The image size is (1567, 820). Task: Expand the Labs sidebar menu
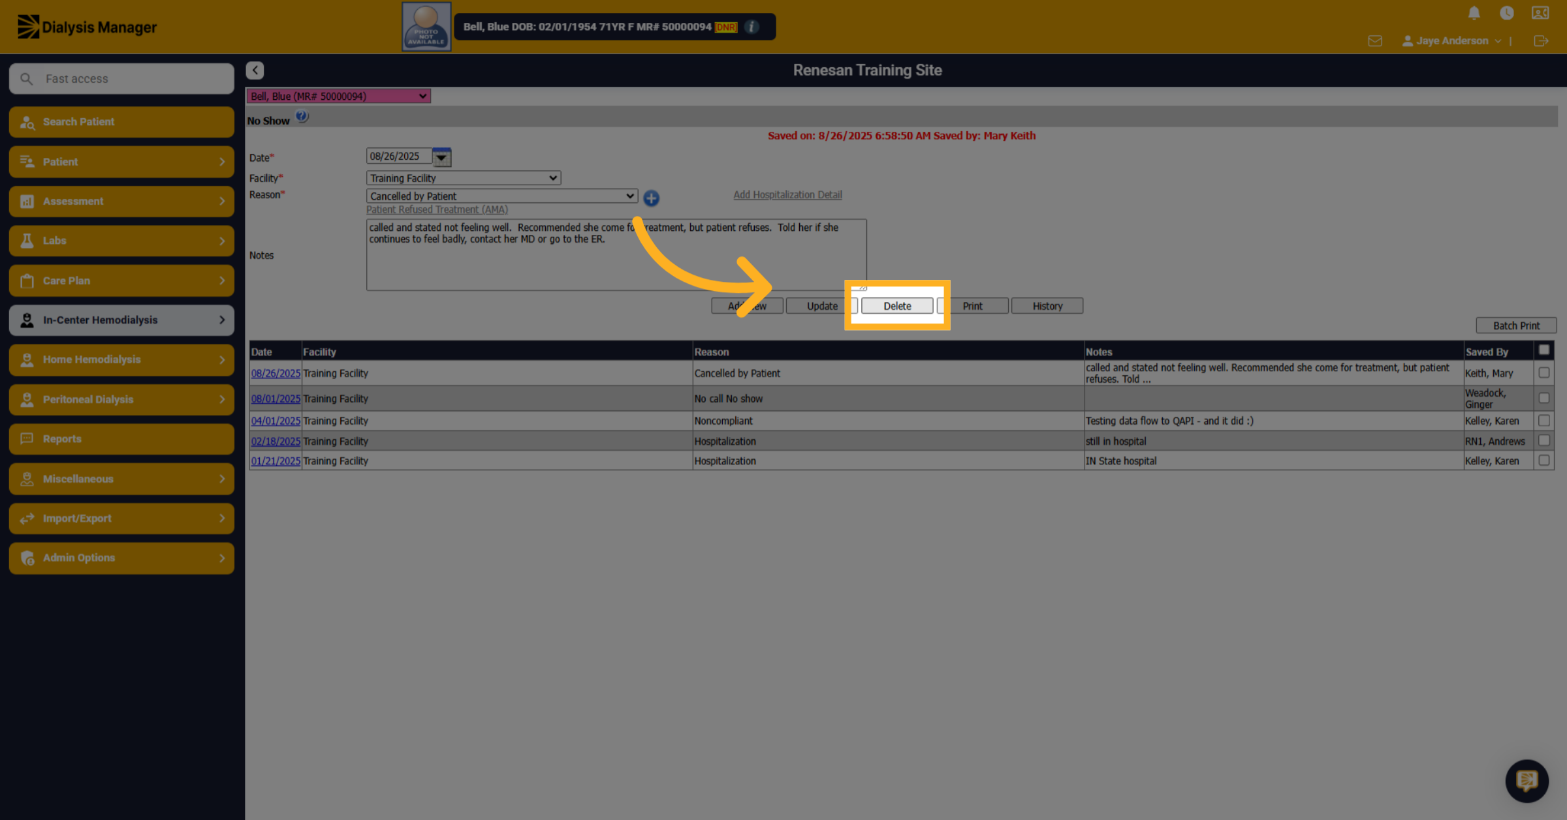tap(121, 241)
